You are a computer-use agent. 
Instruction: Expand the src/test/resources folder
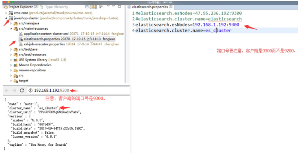click(11, 54)
